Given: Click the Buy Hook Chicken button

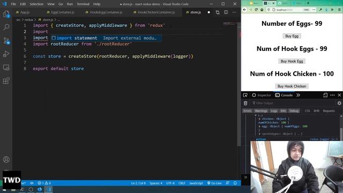Looking at the screenshot, I should point(292,86).
